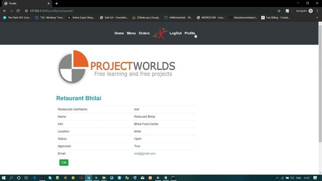Click the Retaurant Bhilai heading
322x181 pixels.
[x=78, y=99]
